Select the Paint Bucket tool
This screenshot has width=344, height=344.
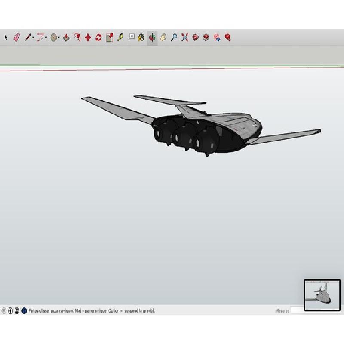point(141,38)
